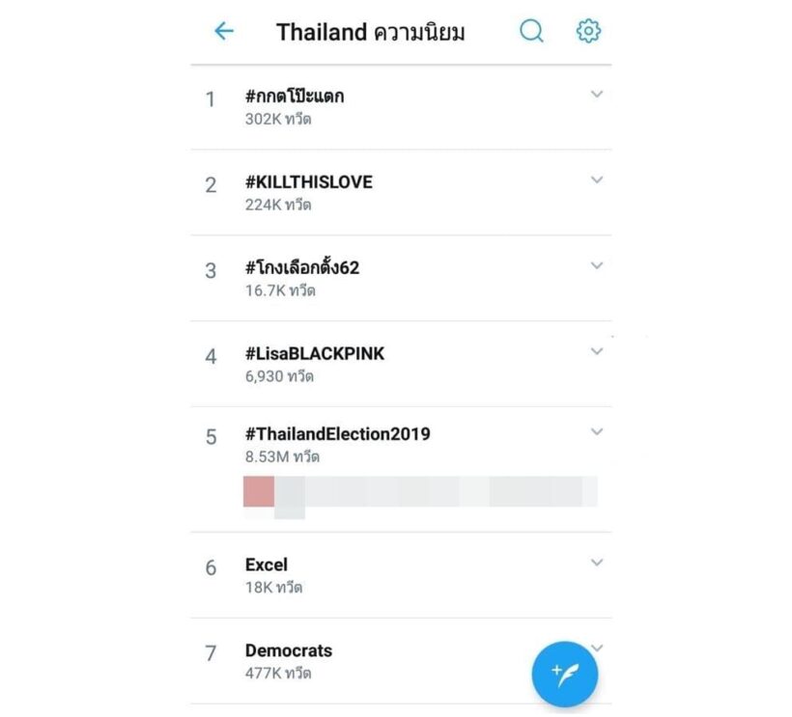Open #ThailandElection2019 trend
Image resolution: width=792 pixels, height=717 pixels.
click(x=337, y=434)
